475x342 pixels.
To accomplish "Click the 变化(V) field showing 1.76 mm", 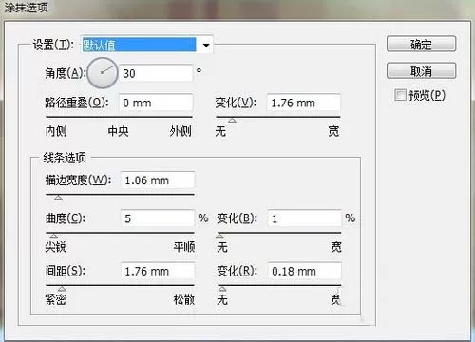I will click(x=303, y=103).
